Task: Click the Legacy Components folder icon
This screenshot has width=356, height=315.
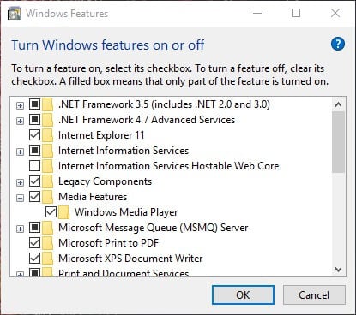Action: (48, 181)
